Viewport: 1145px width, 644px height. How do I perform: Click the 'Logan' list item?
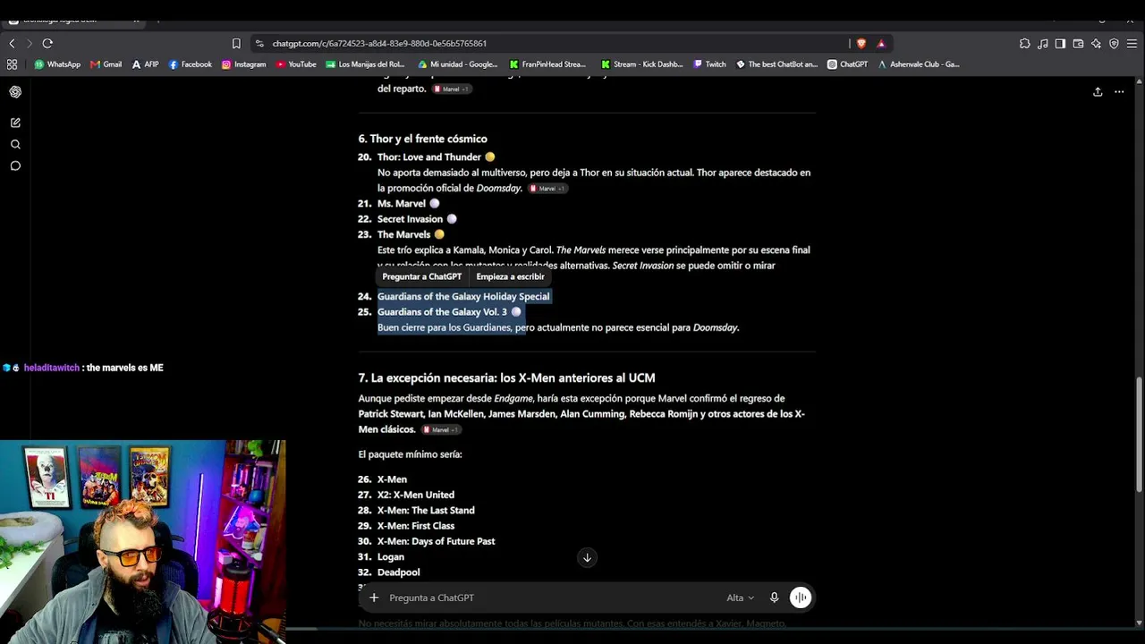[x=391, y=557]
